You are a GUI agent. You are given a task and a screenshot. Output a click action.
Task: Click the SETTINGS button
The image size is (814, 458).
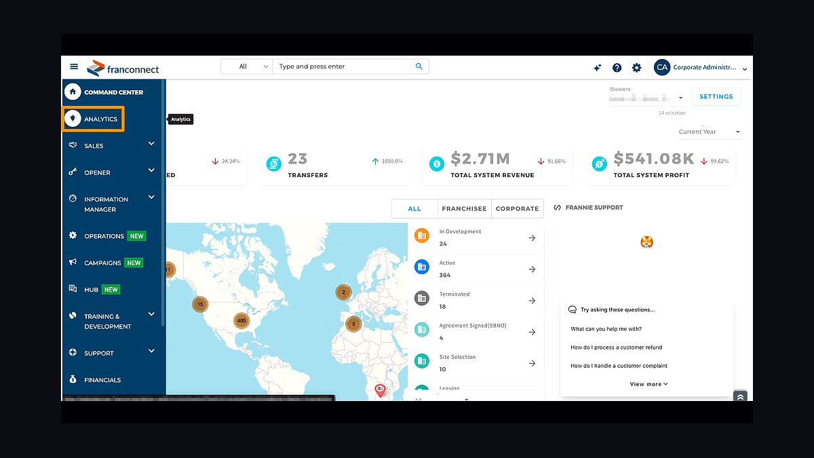pyautogui.click(x=716, y=96)
